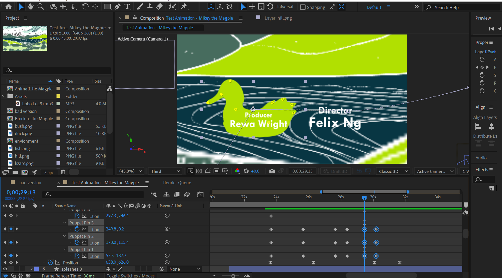Select the Pen tool
The image size is (502, 278).
(118, 7)
